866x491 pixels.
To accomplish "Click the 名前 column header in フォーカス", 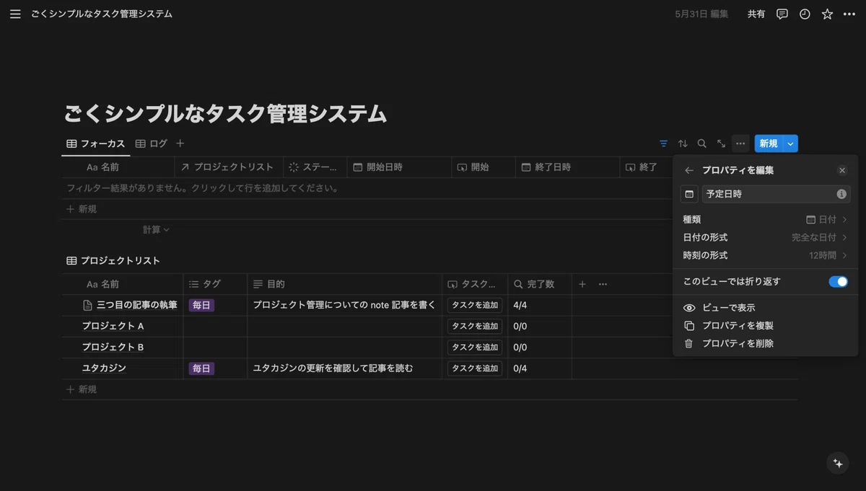I will (118, 167).
